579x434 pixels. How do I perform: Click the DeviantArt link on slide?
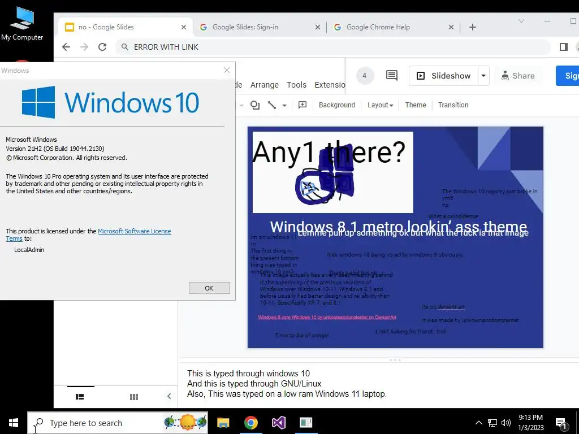327,317
